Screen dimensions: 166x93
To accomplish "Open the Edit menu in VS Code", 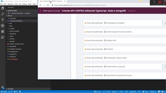I will click(5, 4).
